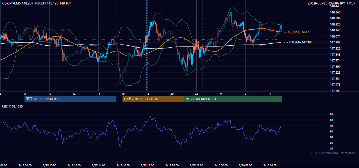
Task: Select the 200 SMA 147.998 label
Action: coord(298,43)
